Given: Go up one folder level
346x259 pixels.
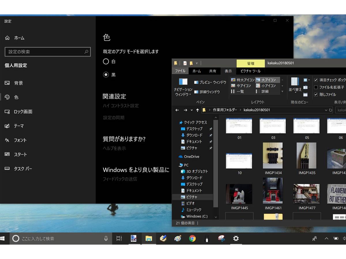Looking at the screenshot, I should pos(198,110).
